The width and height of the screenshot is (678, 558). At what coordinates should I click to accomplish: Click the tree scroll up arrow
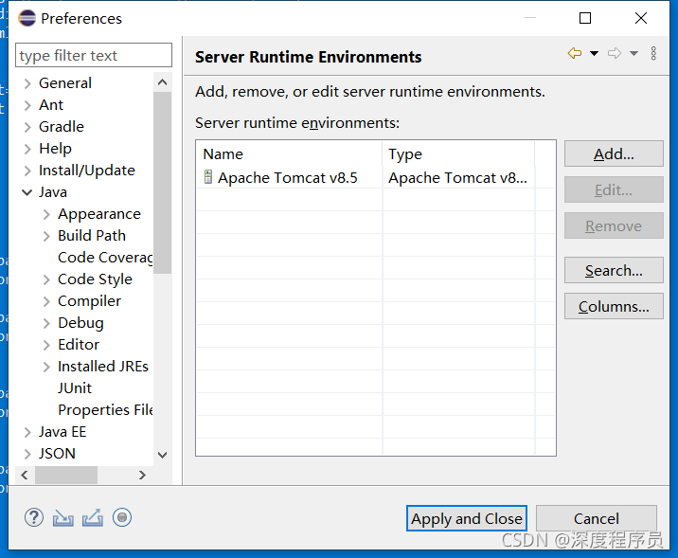pos(163,82)
